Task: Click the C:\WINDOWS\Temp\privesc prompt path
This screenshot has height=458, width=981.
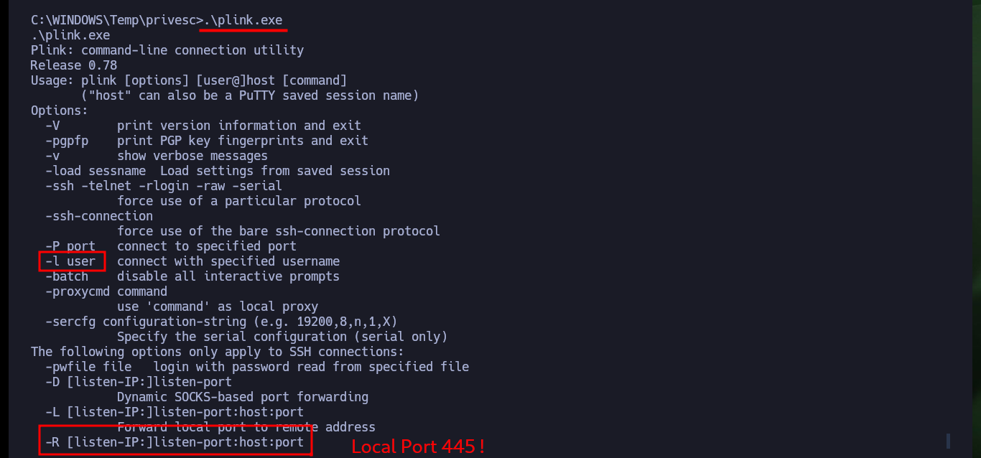Action: [113, 20]
